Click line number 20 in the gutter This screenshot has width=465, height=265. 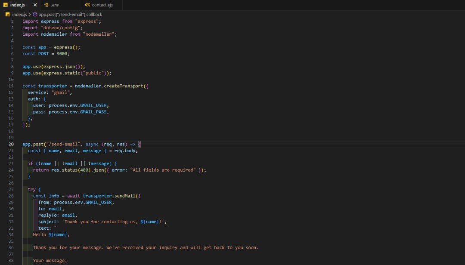tap(11, 144)
